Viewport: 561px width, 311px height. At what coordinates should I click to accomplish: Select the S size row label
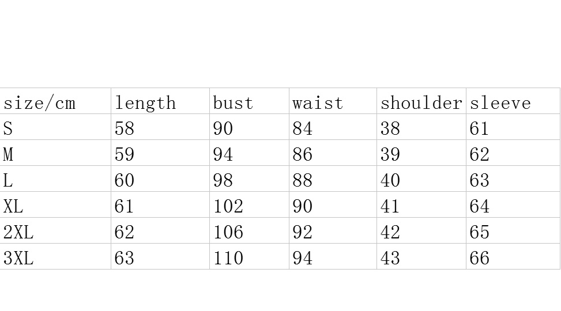8,128
